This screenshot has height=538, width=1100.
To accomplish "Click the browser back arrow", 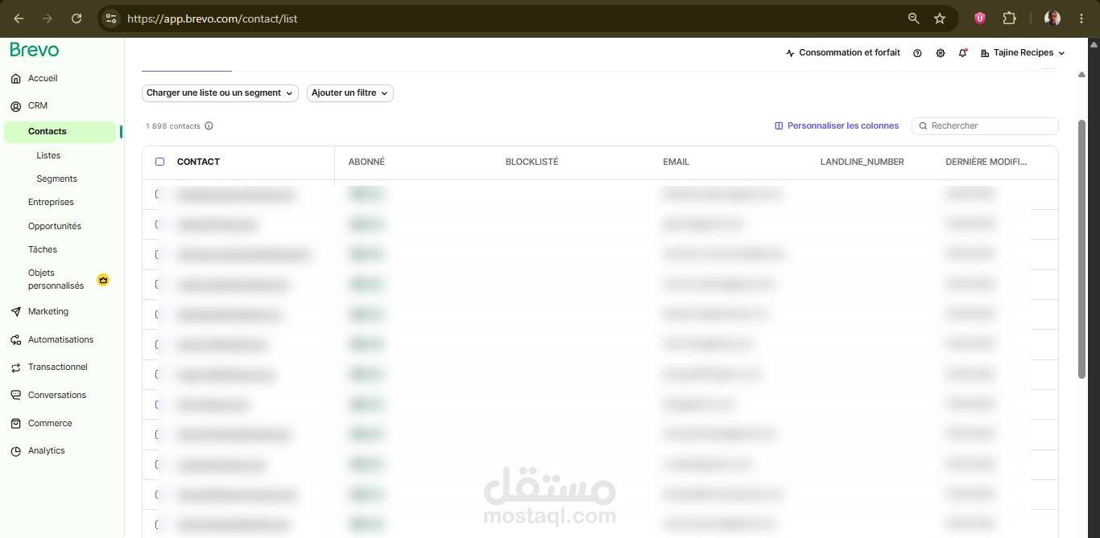I will tap(19, 18).
